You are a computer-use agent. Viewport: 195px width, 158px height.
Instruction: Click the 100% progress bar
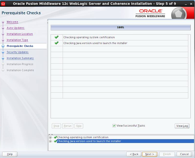point(121,28)
